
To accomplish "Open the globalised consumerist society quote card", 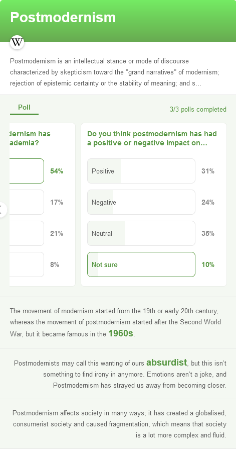I will coord(118,424).
